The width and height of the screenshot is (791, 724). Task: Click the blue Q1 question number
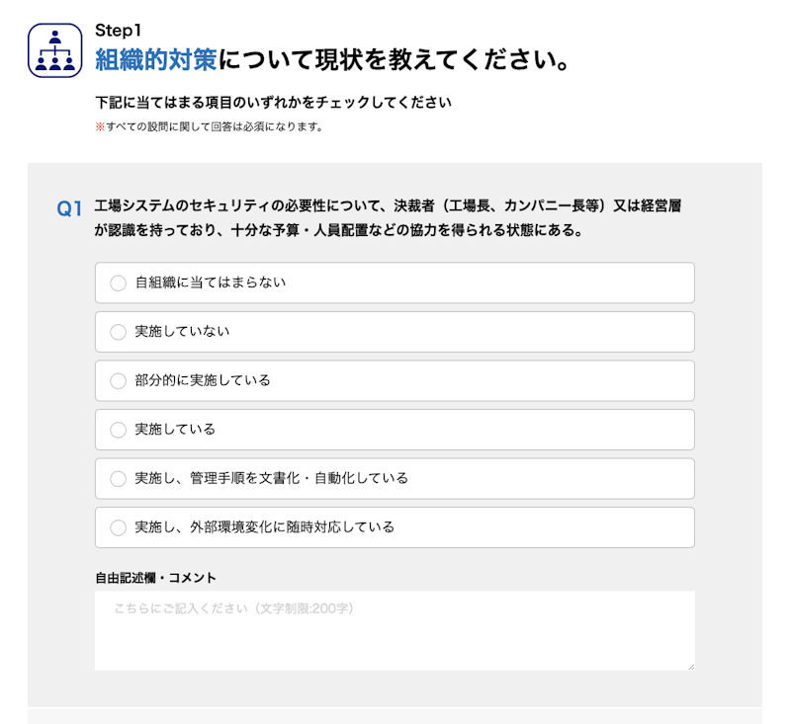coord(69,208)
